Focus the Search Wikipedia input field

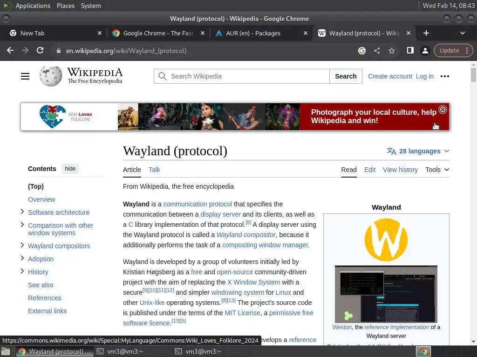click(242, 76)
